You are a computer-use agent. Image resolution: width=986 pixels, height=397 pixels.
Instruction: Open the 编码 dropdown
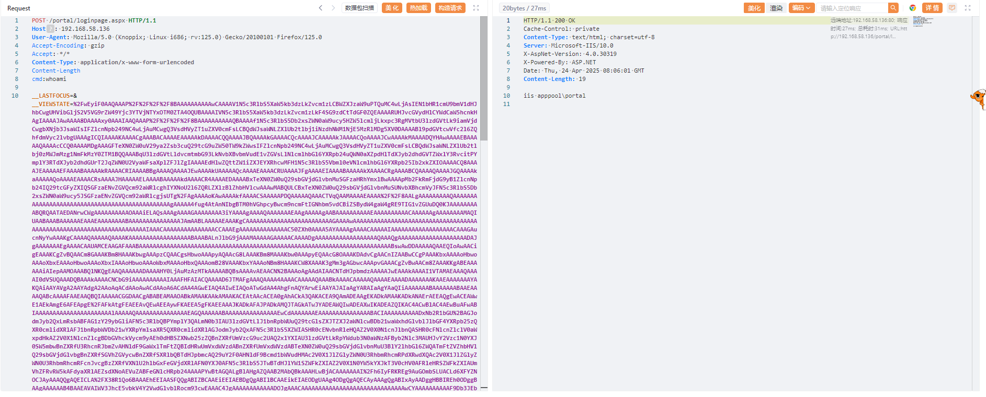tap(801, 8)
